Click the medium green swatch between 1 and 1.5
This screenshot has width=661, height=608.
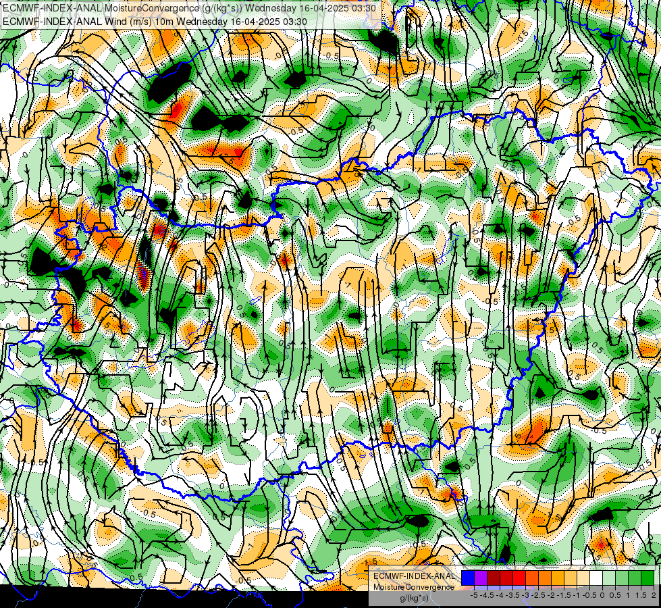pyautogui.click(x=635, y=578)
